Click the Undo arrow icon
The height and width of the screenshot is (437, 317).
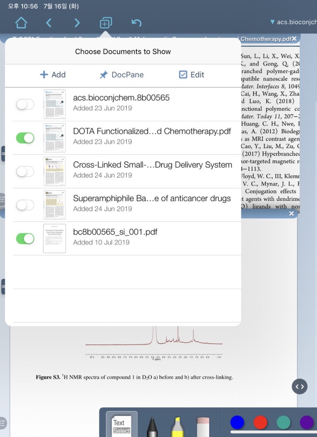(x=136, y=23)
